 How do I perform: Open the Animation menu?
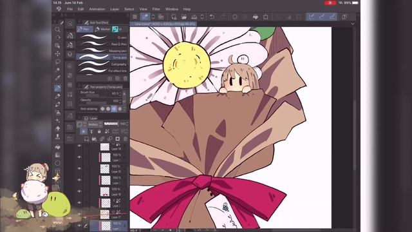coord(97,9)
